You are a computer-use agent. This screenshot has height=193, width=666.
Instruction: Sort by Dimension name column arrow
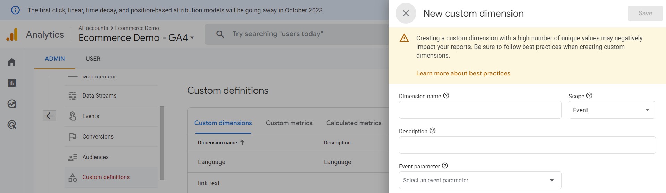[242, 142]
